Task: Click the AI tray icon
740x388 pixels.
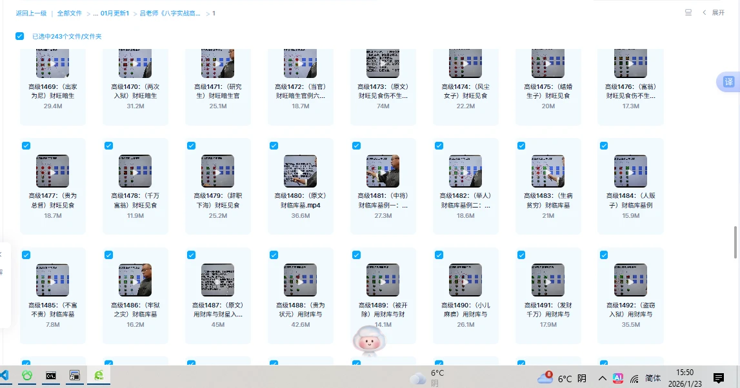Action: [617, 378]
